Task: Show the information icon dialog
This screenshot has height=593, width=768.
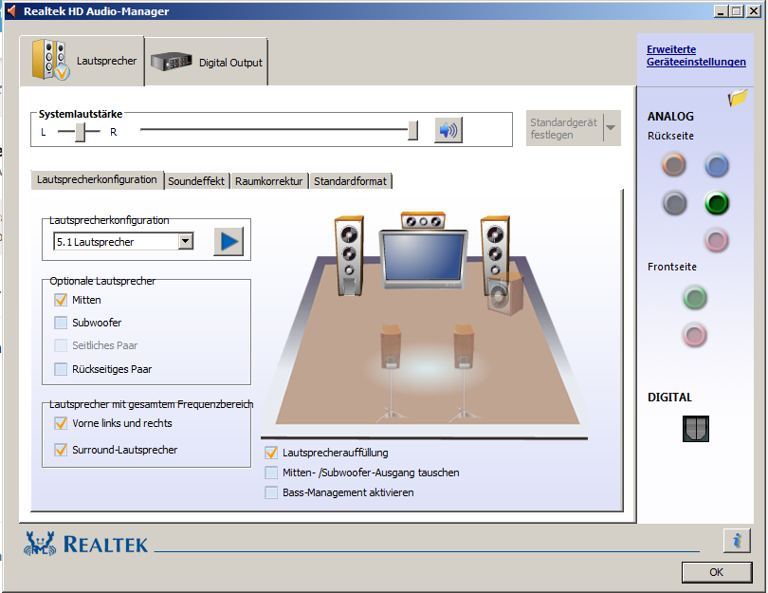Action: point(736,540)
